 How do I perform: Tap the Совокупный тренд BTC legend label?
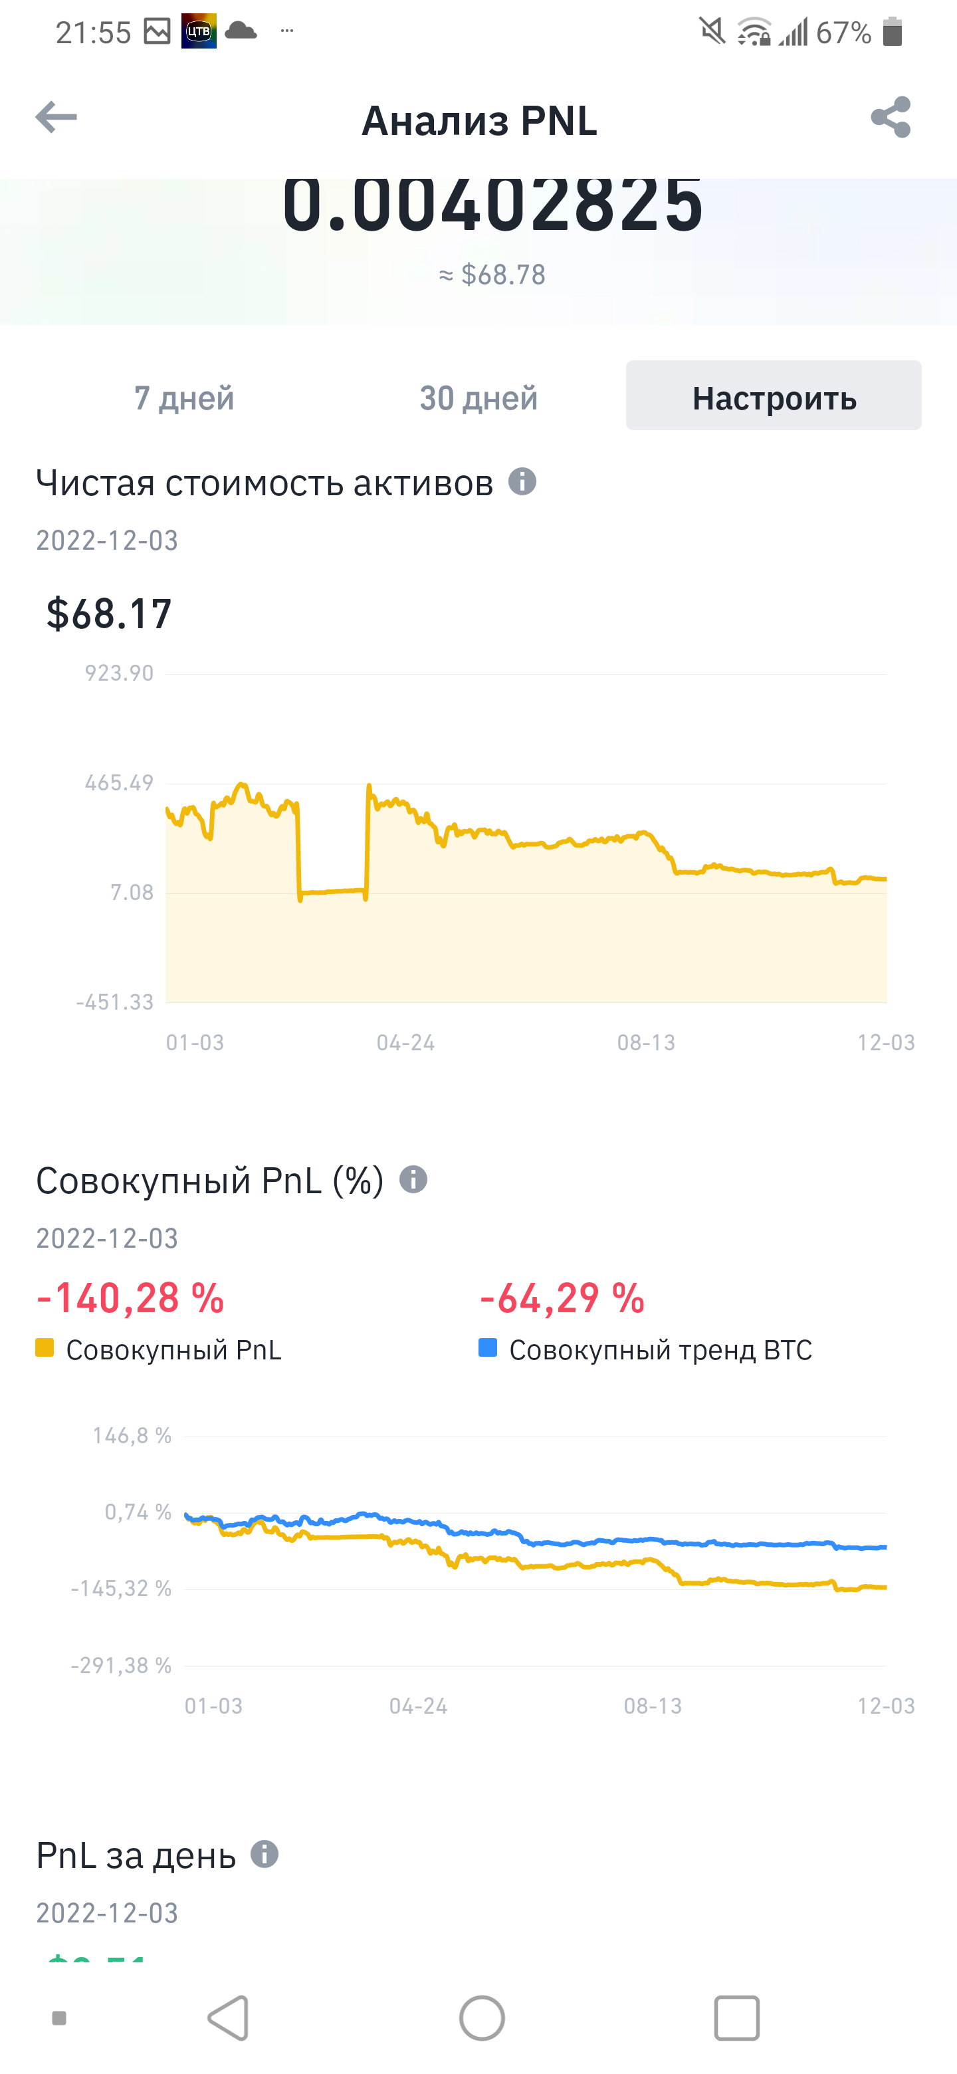click(661, 1350)
